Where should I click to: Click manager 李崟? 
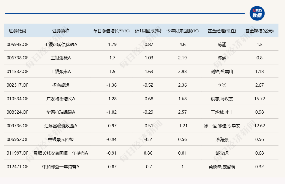click(x=222, y=85)
